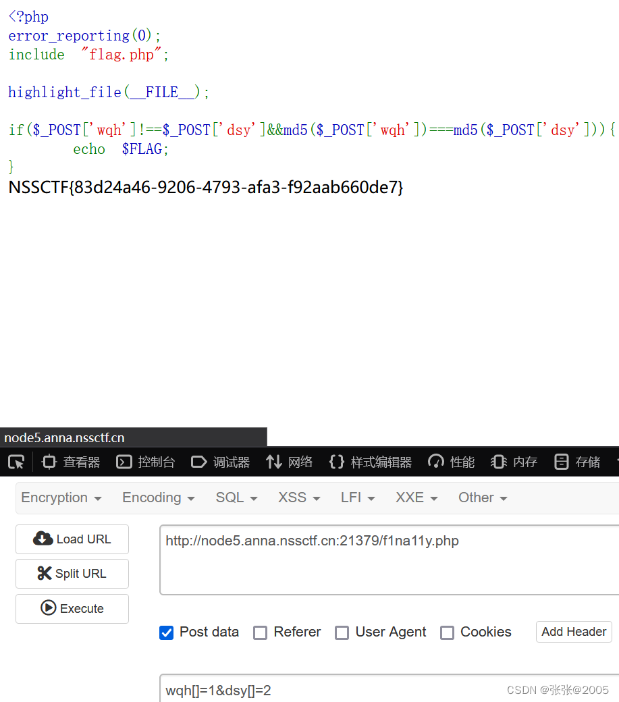Expand the Encryption dropdown menu
619x702 pixels.
(x=61, y=497)
